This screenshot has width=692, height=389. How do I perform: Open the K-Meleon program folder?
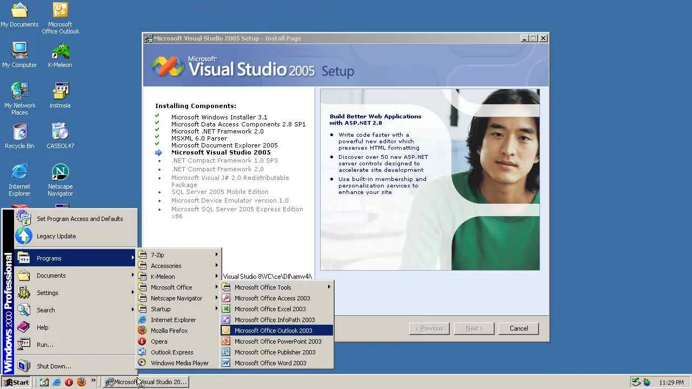[x=179, y=276]
